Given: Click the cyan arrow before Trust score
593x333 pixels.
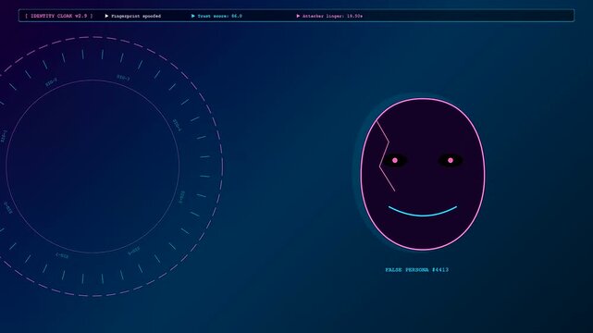Looking at the screenshot, I should pyautogui.click(x=192, y=16).
